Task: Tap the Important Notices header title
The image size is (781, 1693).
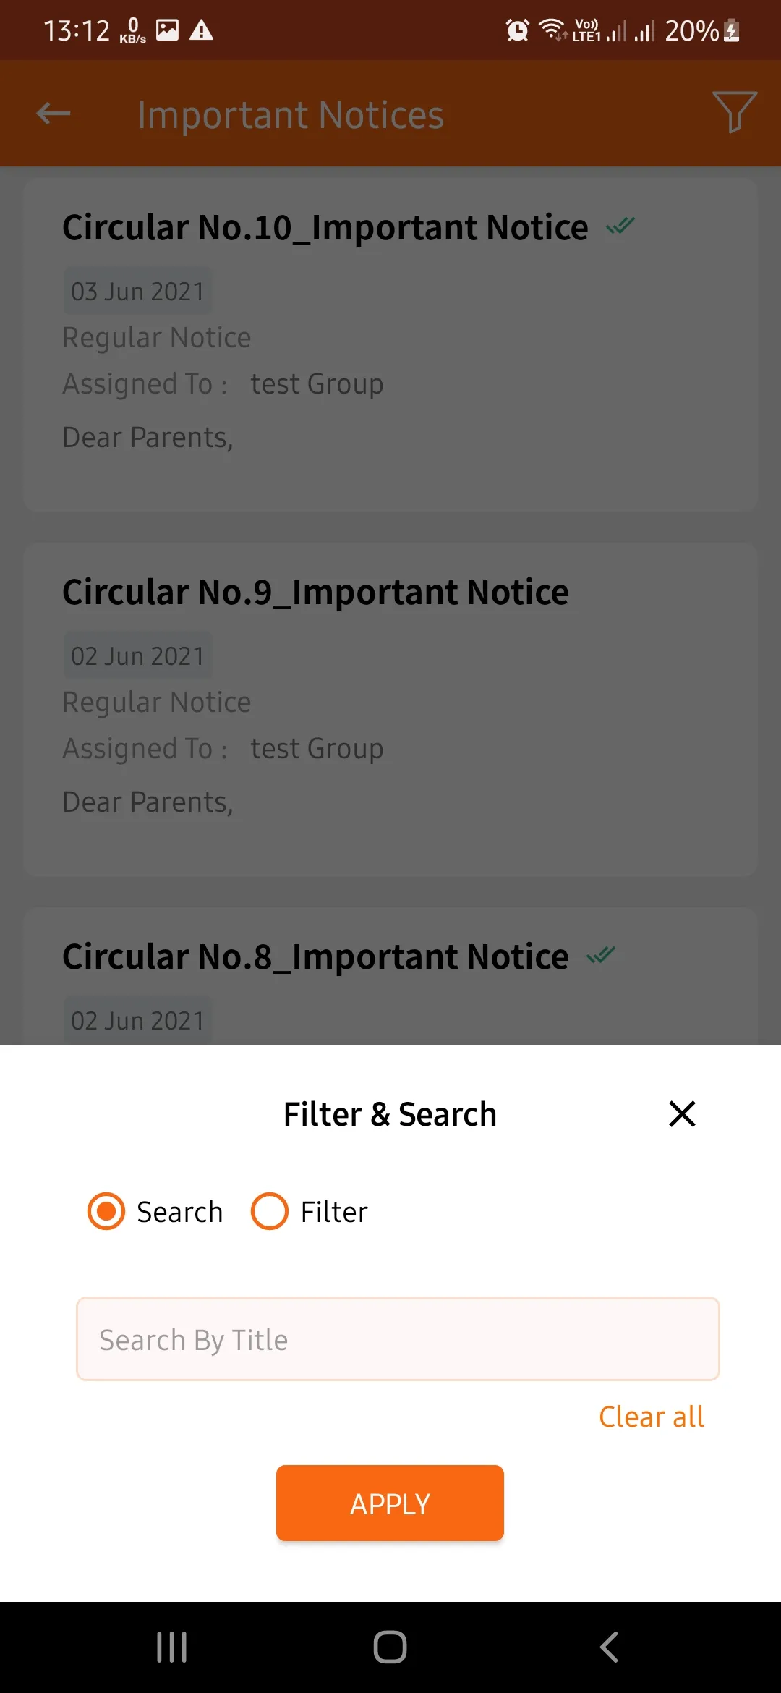Action: 291,115
